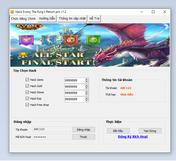Uncheck the Hack Gems checkbox
Image resolution: width=176 pixels, height=161 pixels.
[x=27, y=80]
